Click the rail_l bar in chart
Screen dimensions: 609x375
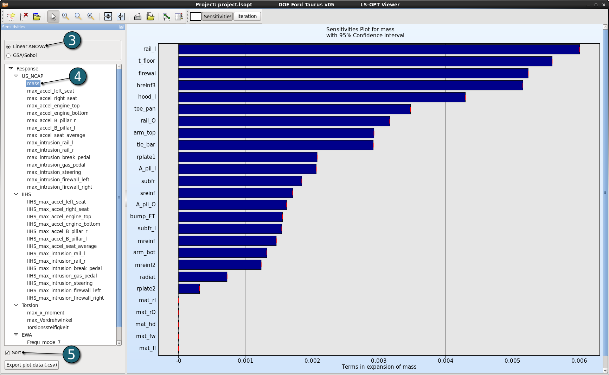click(379, 49)
